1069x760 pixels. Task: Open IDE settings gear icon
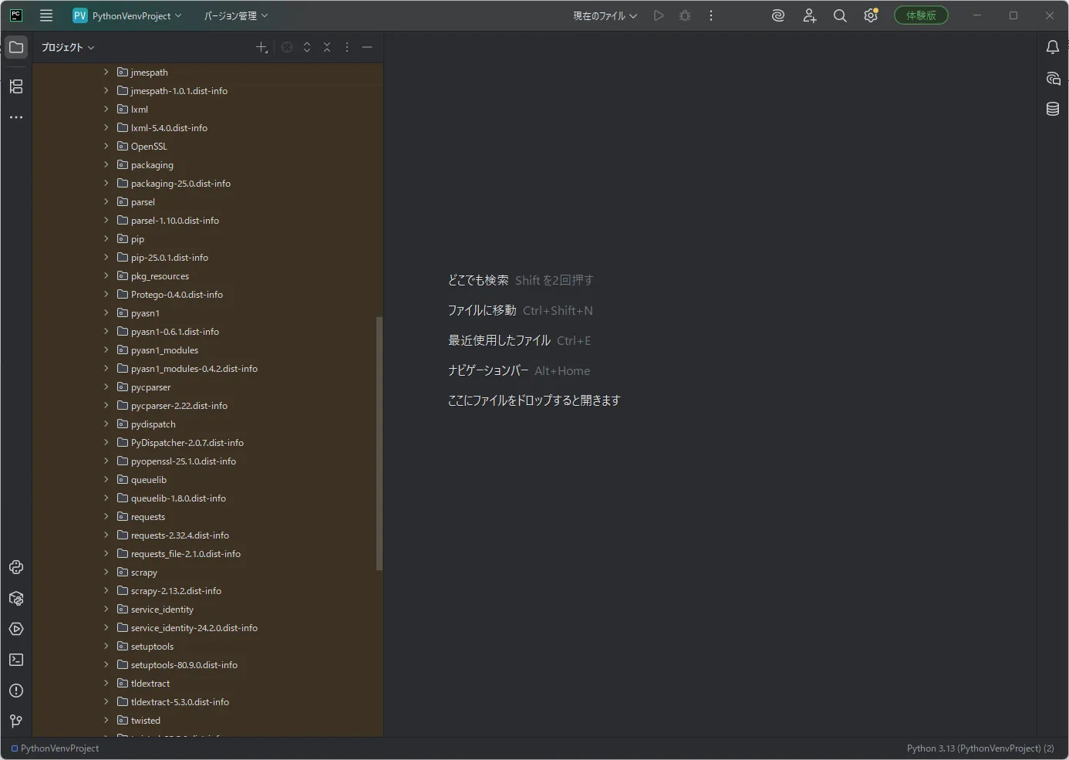coord(871,15)
